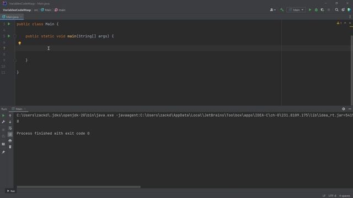Click restore layout icon in Run panel
This screenshot has width=353, height=198.
coord(3,144)
